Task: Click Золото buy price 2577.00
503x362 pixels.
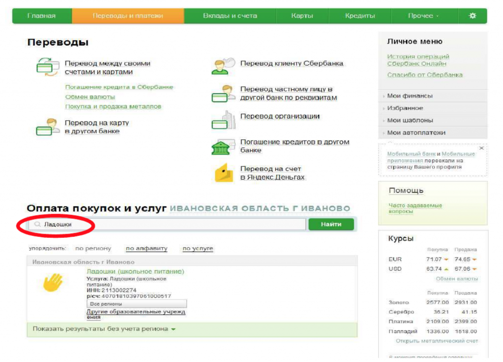Action: pos(438,302)
